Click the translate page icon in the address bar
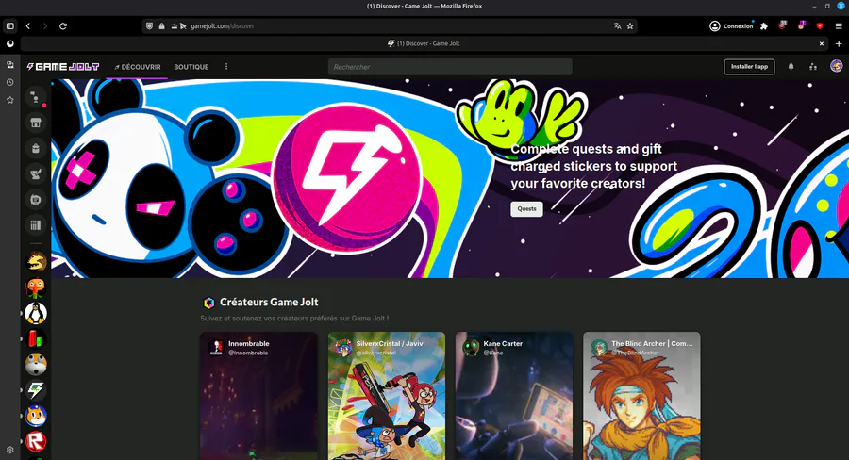The height and width of the screenshot is (460, 849). click(617, 26)
